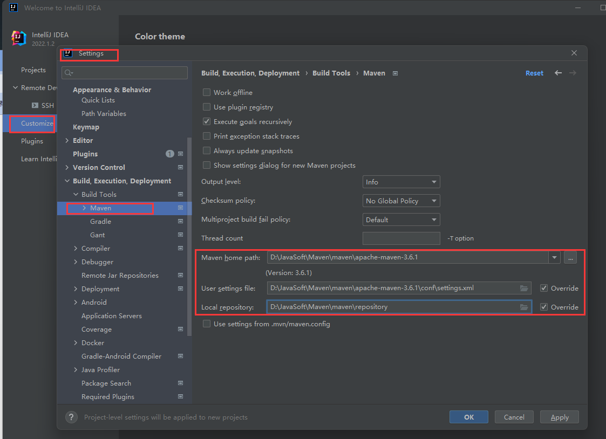Select Gradle under Build Tools

point(100,221)
